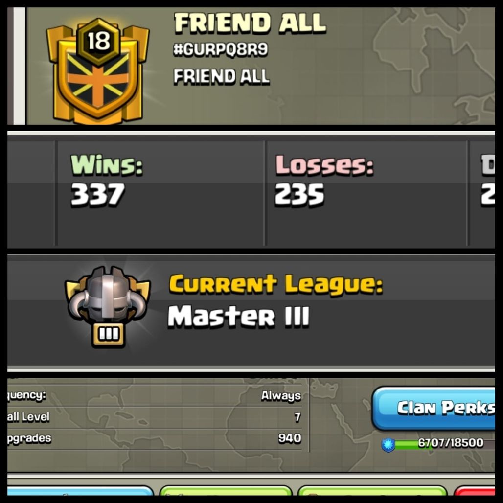Viewport: 503px width, 503px height.
Task: Tap the Current League heading
Action: 276,285
